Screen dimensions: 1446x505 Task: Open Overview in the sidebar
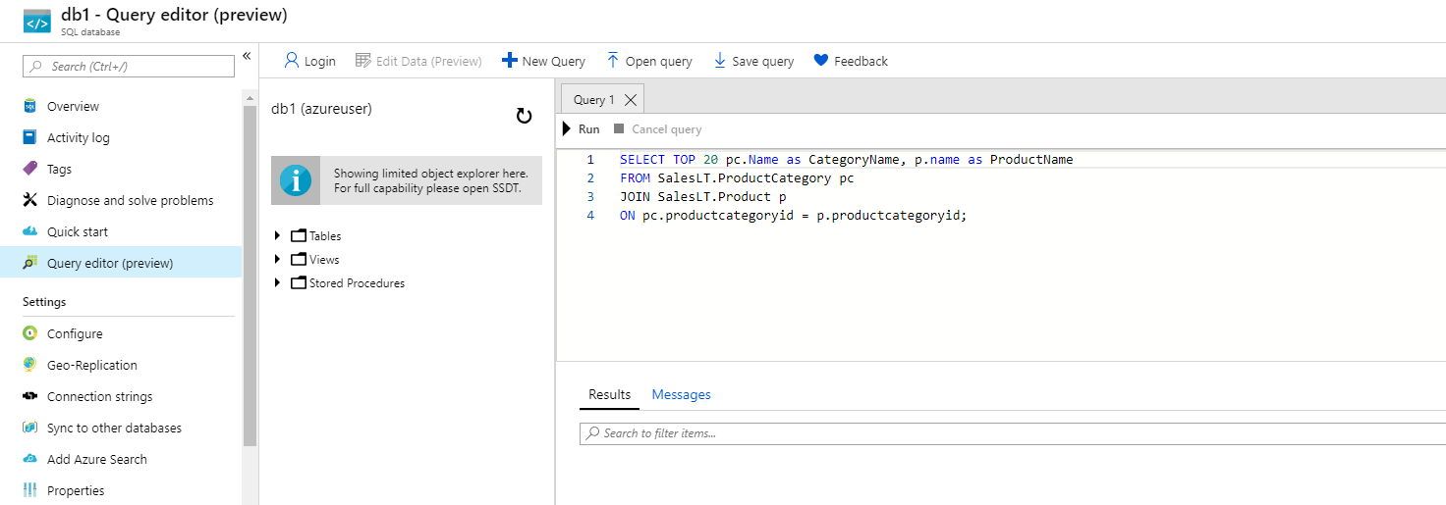pyautogui.click(x=73, y=107)
